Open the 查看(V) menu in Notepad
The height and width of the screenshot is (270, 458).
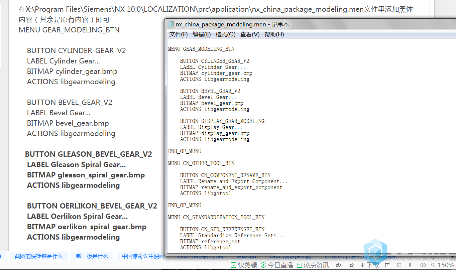click(x=250, y=34)
